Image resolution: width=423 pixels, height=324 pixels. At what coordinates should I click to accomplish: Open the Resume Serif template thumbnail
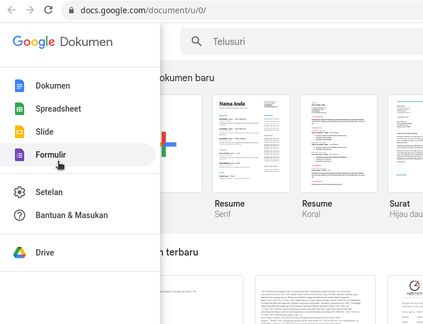[251, 143]
